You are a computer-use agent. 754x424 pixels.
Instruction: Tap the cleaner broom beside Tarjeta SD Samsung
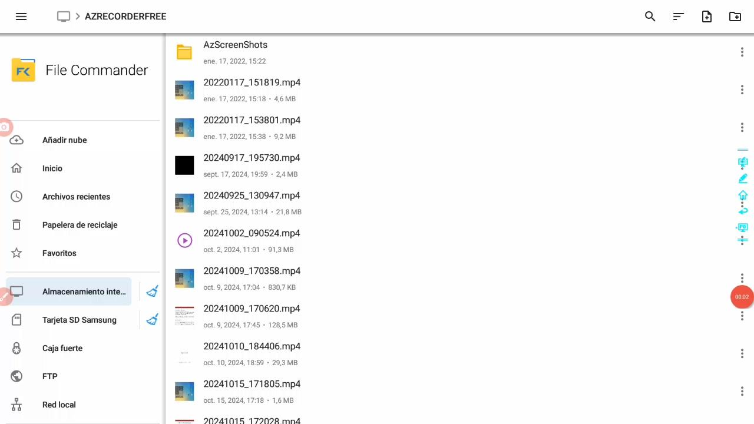click(x=152, y=320)
